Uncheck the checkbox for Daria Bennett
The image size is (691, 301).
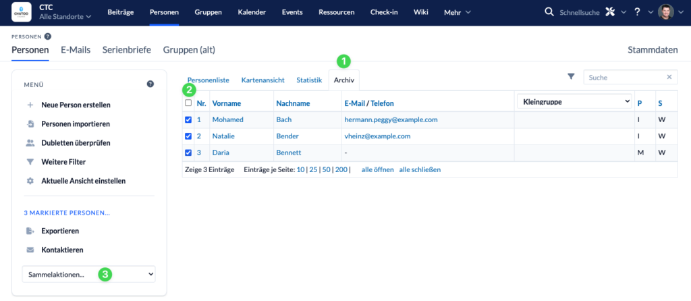(188, 153)
